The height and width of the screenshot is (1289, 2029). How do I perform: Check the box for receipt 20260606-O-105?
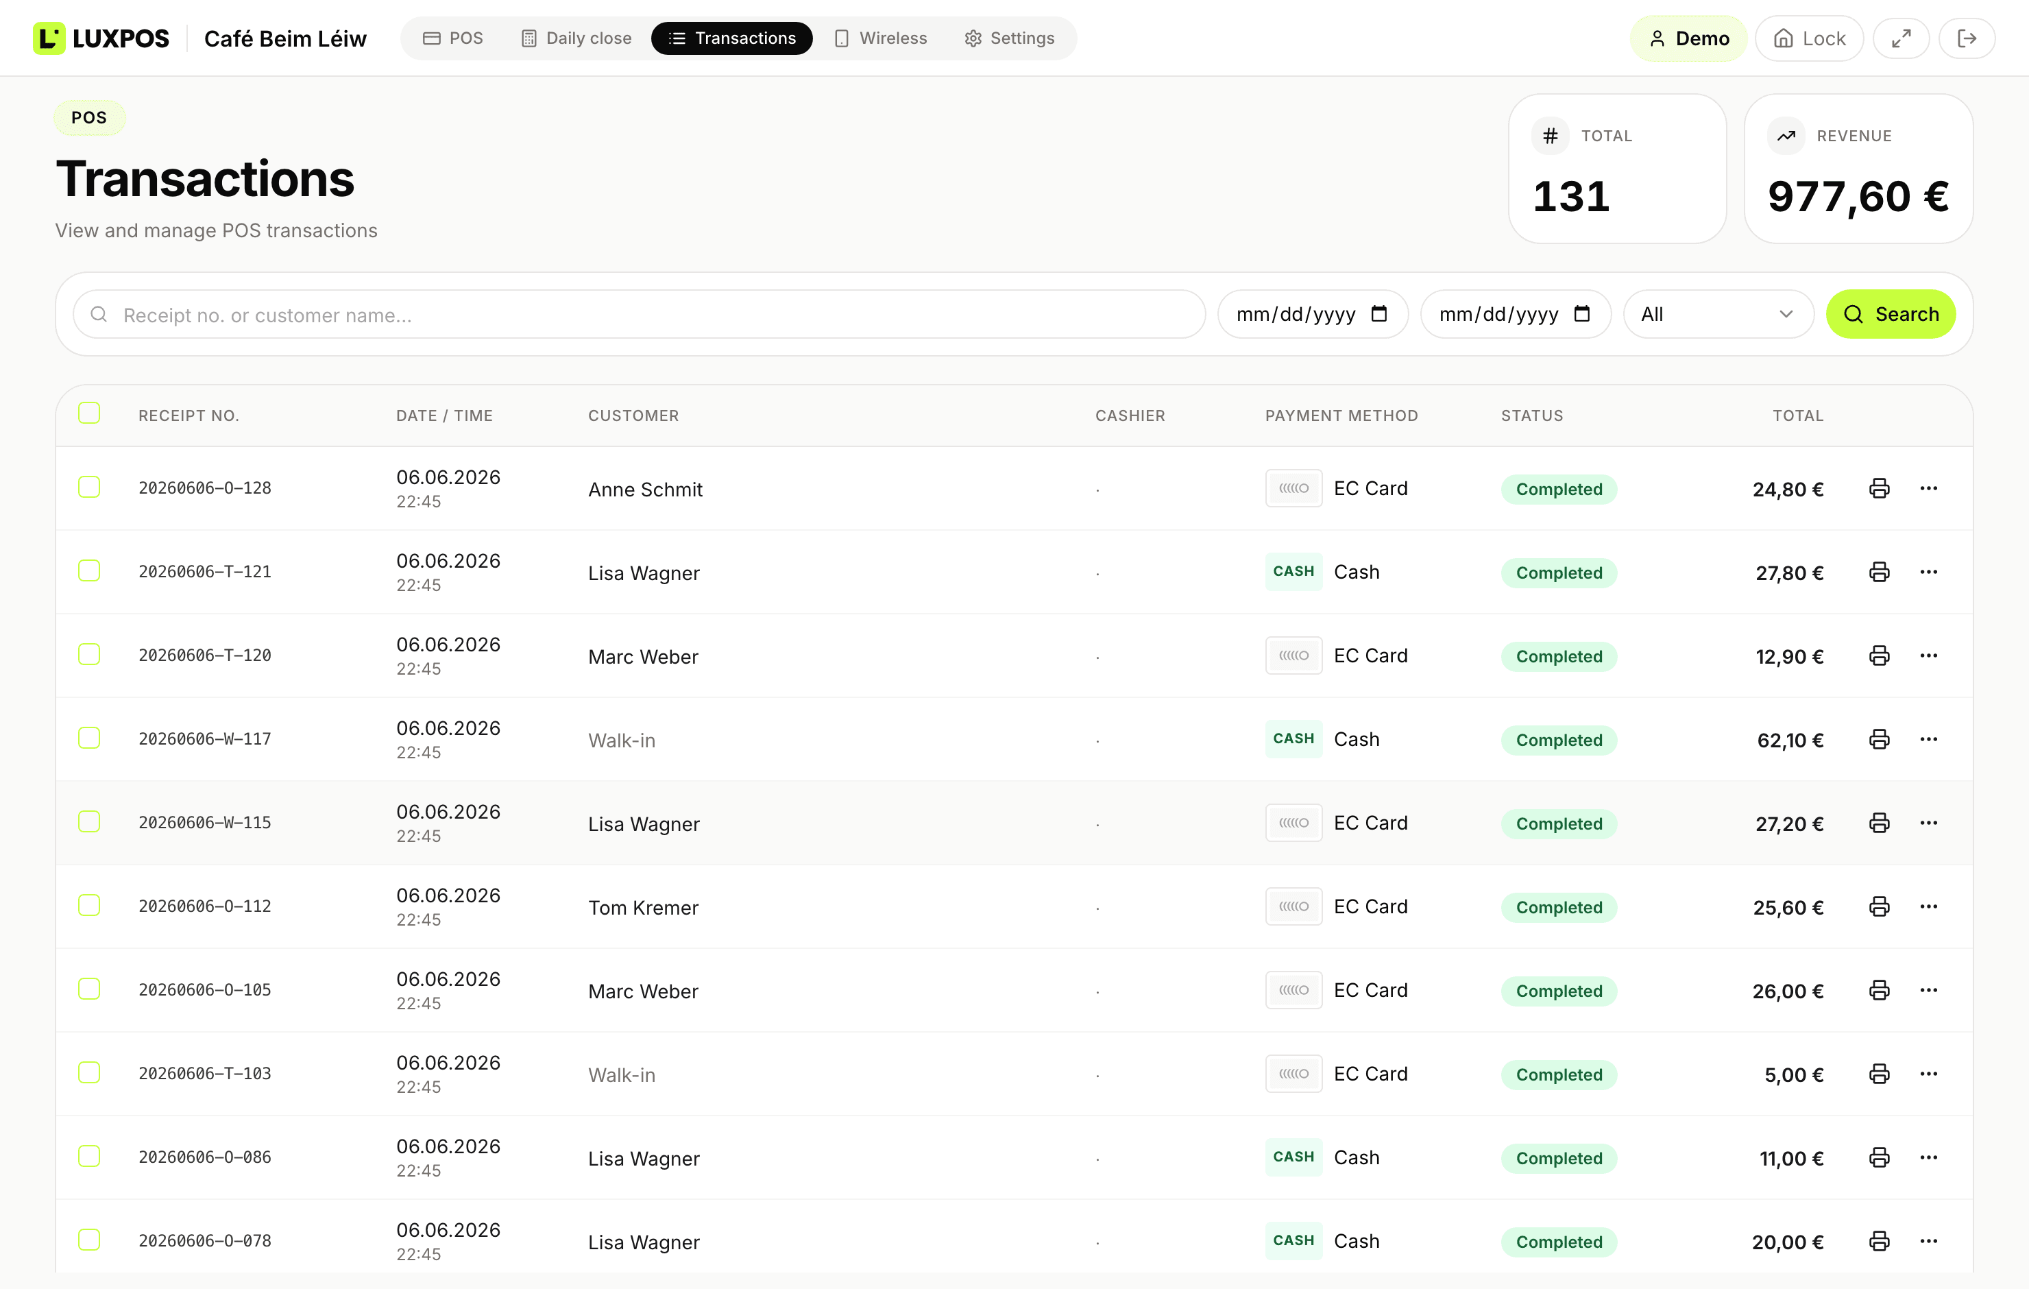[89, 989]
